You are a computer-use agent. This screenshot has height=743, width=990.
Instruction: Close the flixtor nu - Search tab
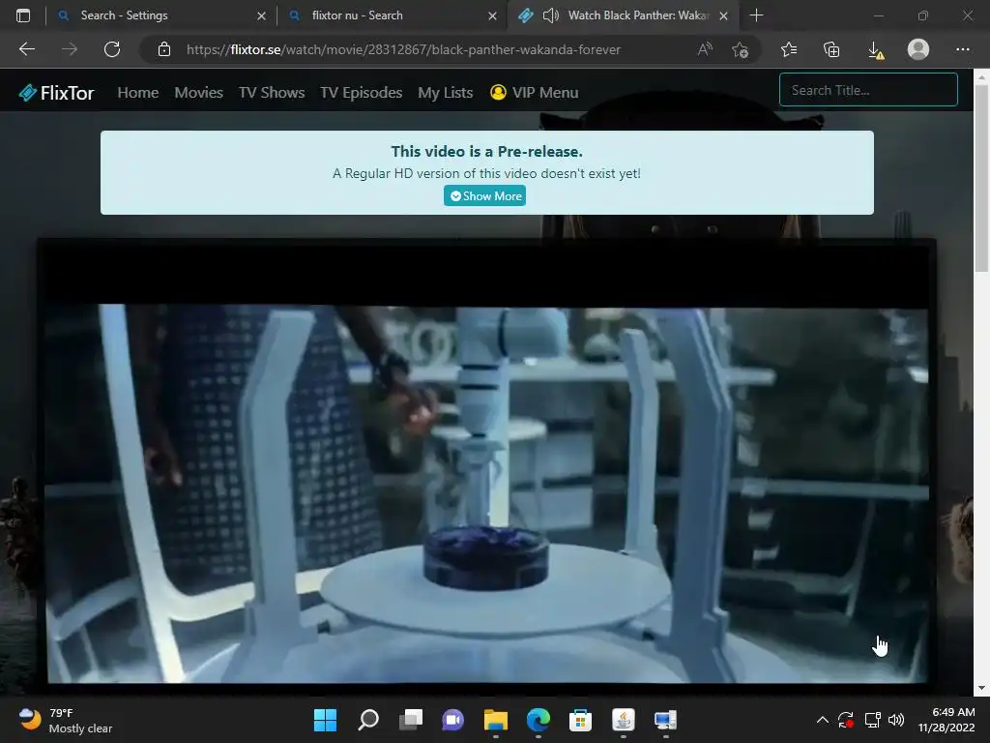click(492, 15)
